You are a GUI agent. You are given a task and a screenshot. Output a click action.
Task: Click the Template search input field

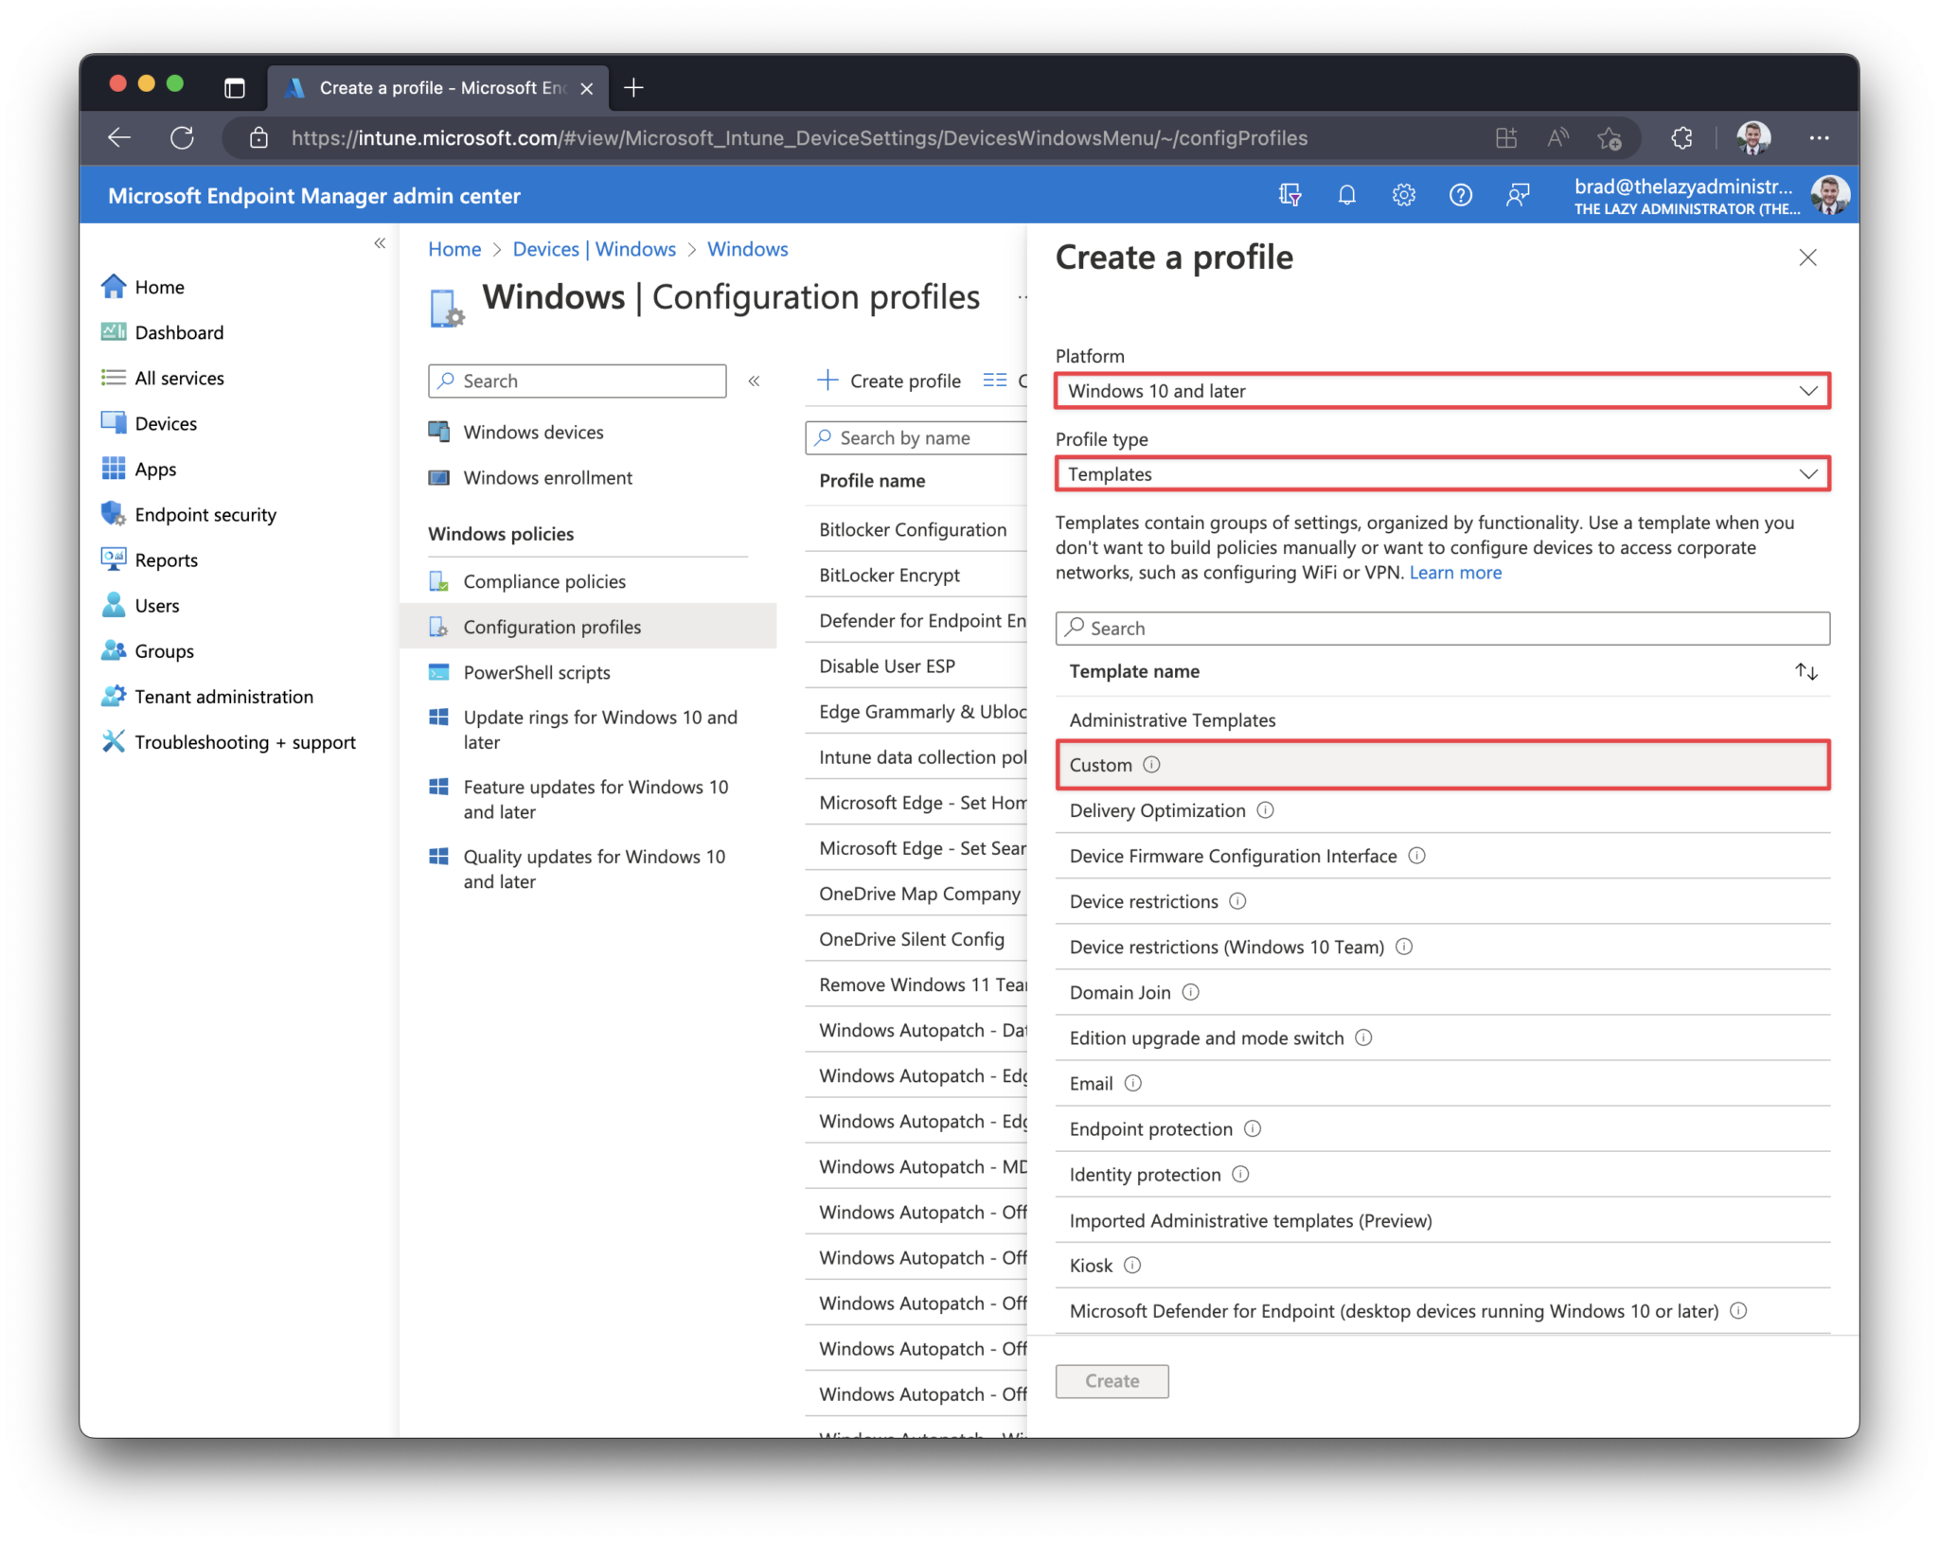1441,627
